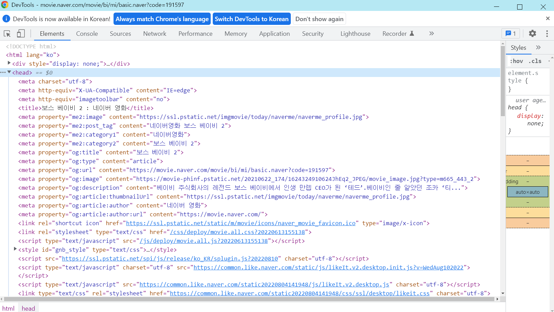Open the Network tab

coord(155,34)
